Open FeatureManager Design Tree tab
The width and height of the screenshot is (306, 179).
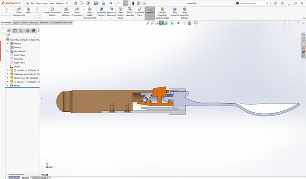click(x=9, y=31)
